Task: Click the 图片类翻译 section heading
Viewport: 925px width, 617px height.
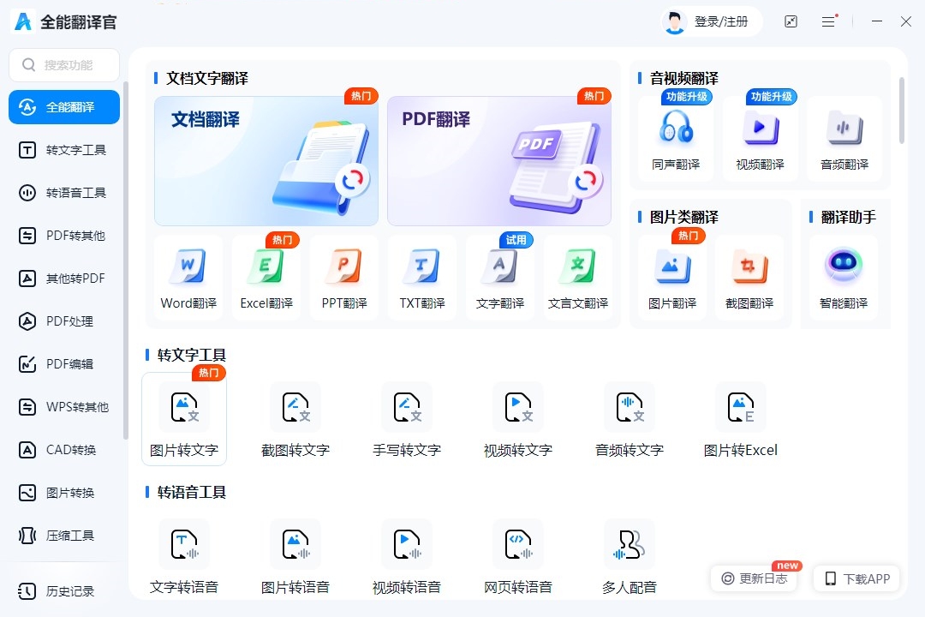Action: [683, 217]
